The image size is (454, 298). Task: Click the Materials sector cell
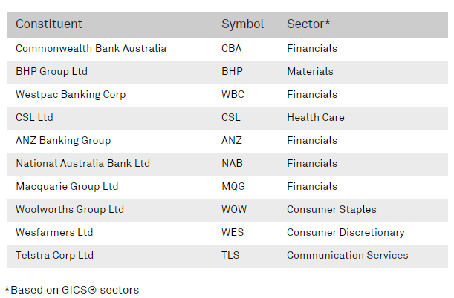(310, 72)
